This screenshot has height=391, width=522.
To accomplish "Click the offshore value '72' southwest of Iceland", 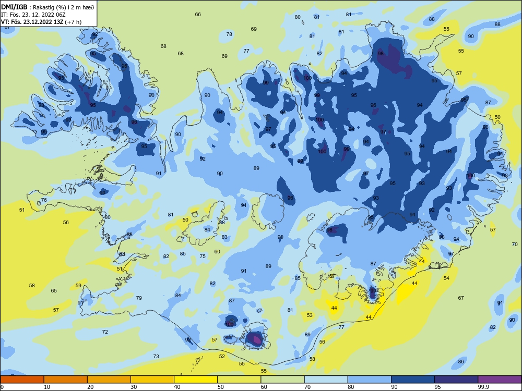I will tap(105, 332).
